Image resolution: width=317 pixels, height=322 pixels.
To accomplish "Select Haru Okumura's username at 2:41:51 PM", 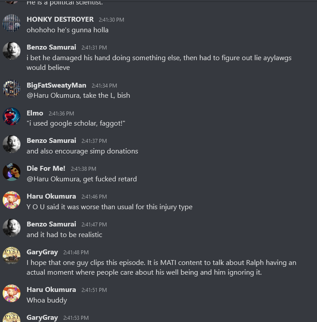I will [51, 290].
